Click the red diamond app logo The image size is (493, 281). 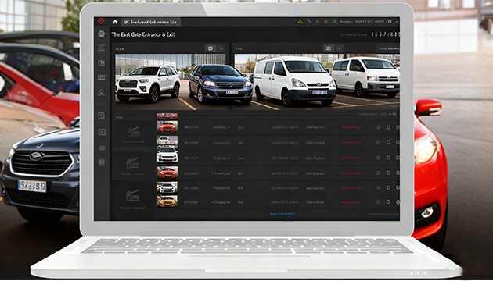point(101,21)
